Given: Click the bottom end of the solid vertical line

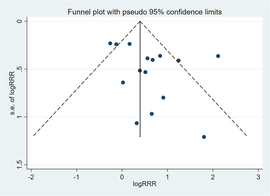Looking at the screenshot, I should [x=140, y=137].
